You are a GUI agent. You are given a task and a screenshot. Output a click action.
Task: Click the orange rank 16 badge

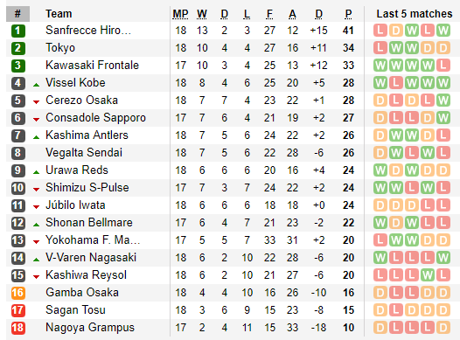(x=18, y=293)
